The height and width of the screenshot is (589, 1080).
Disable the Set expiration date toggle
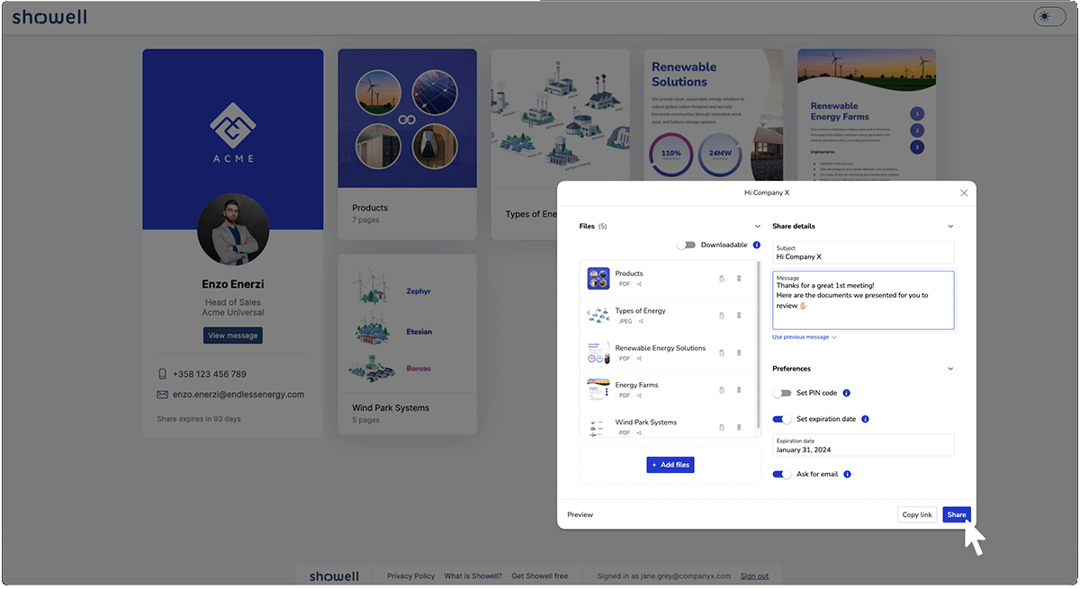pos(782,419)
